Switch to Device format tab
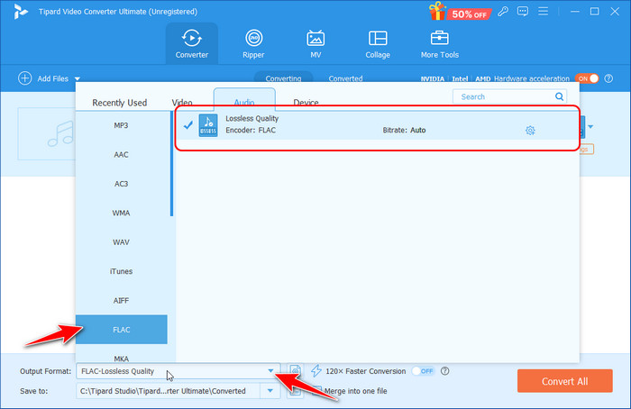The width and height of the screenshot is (631, 409). (306, 103)
